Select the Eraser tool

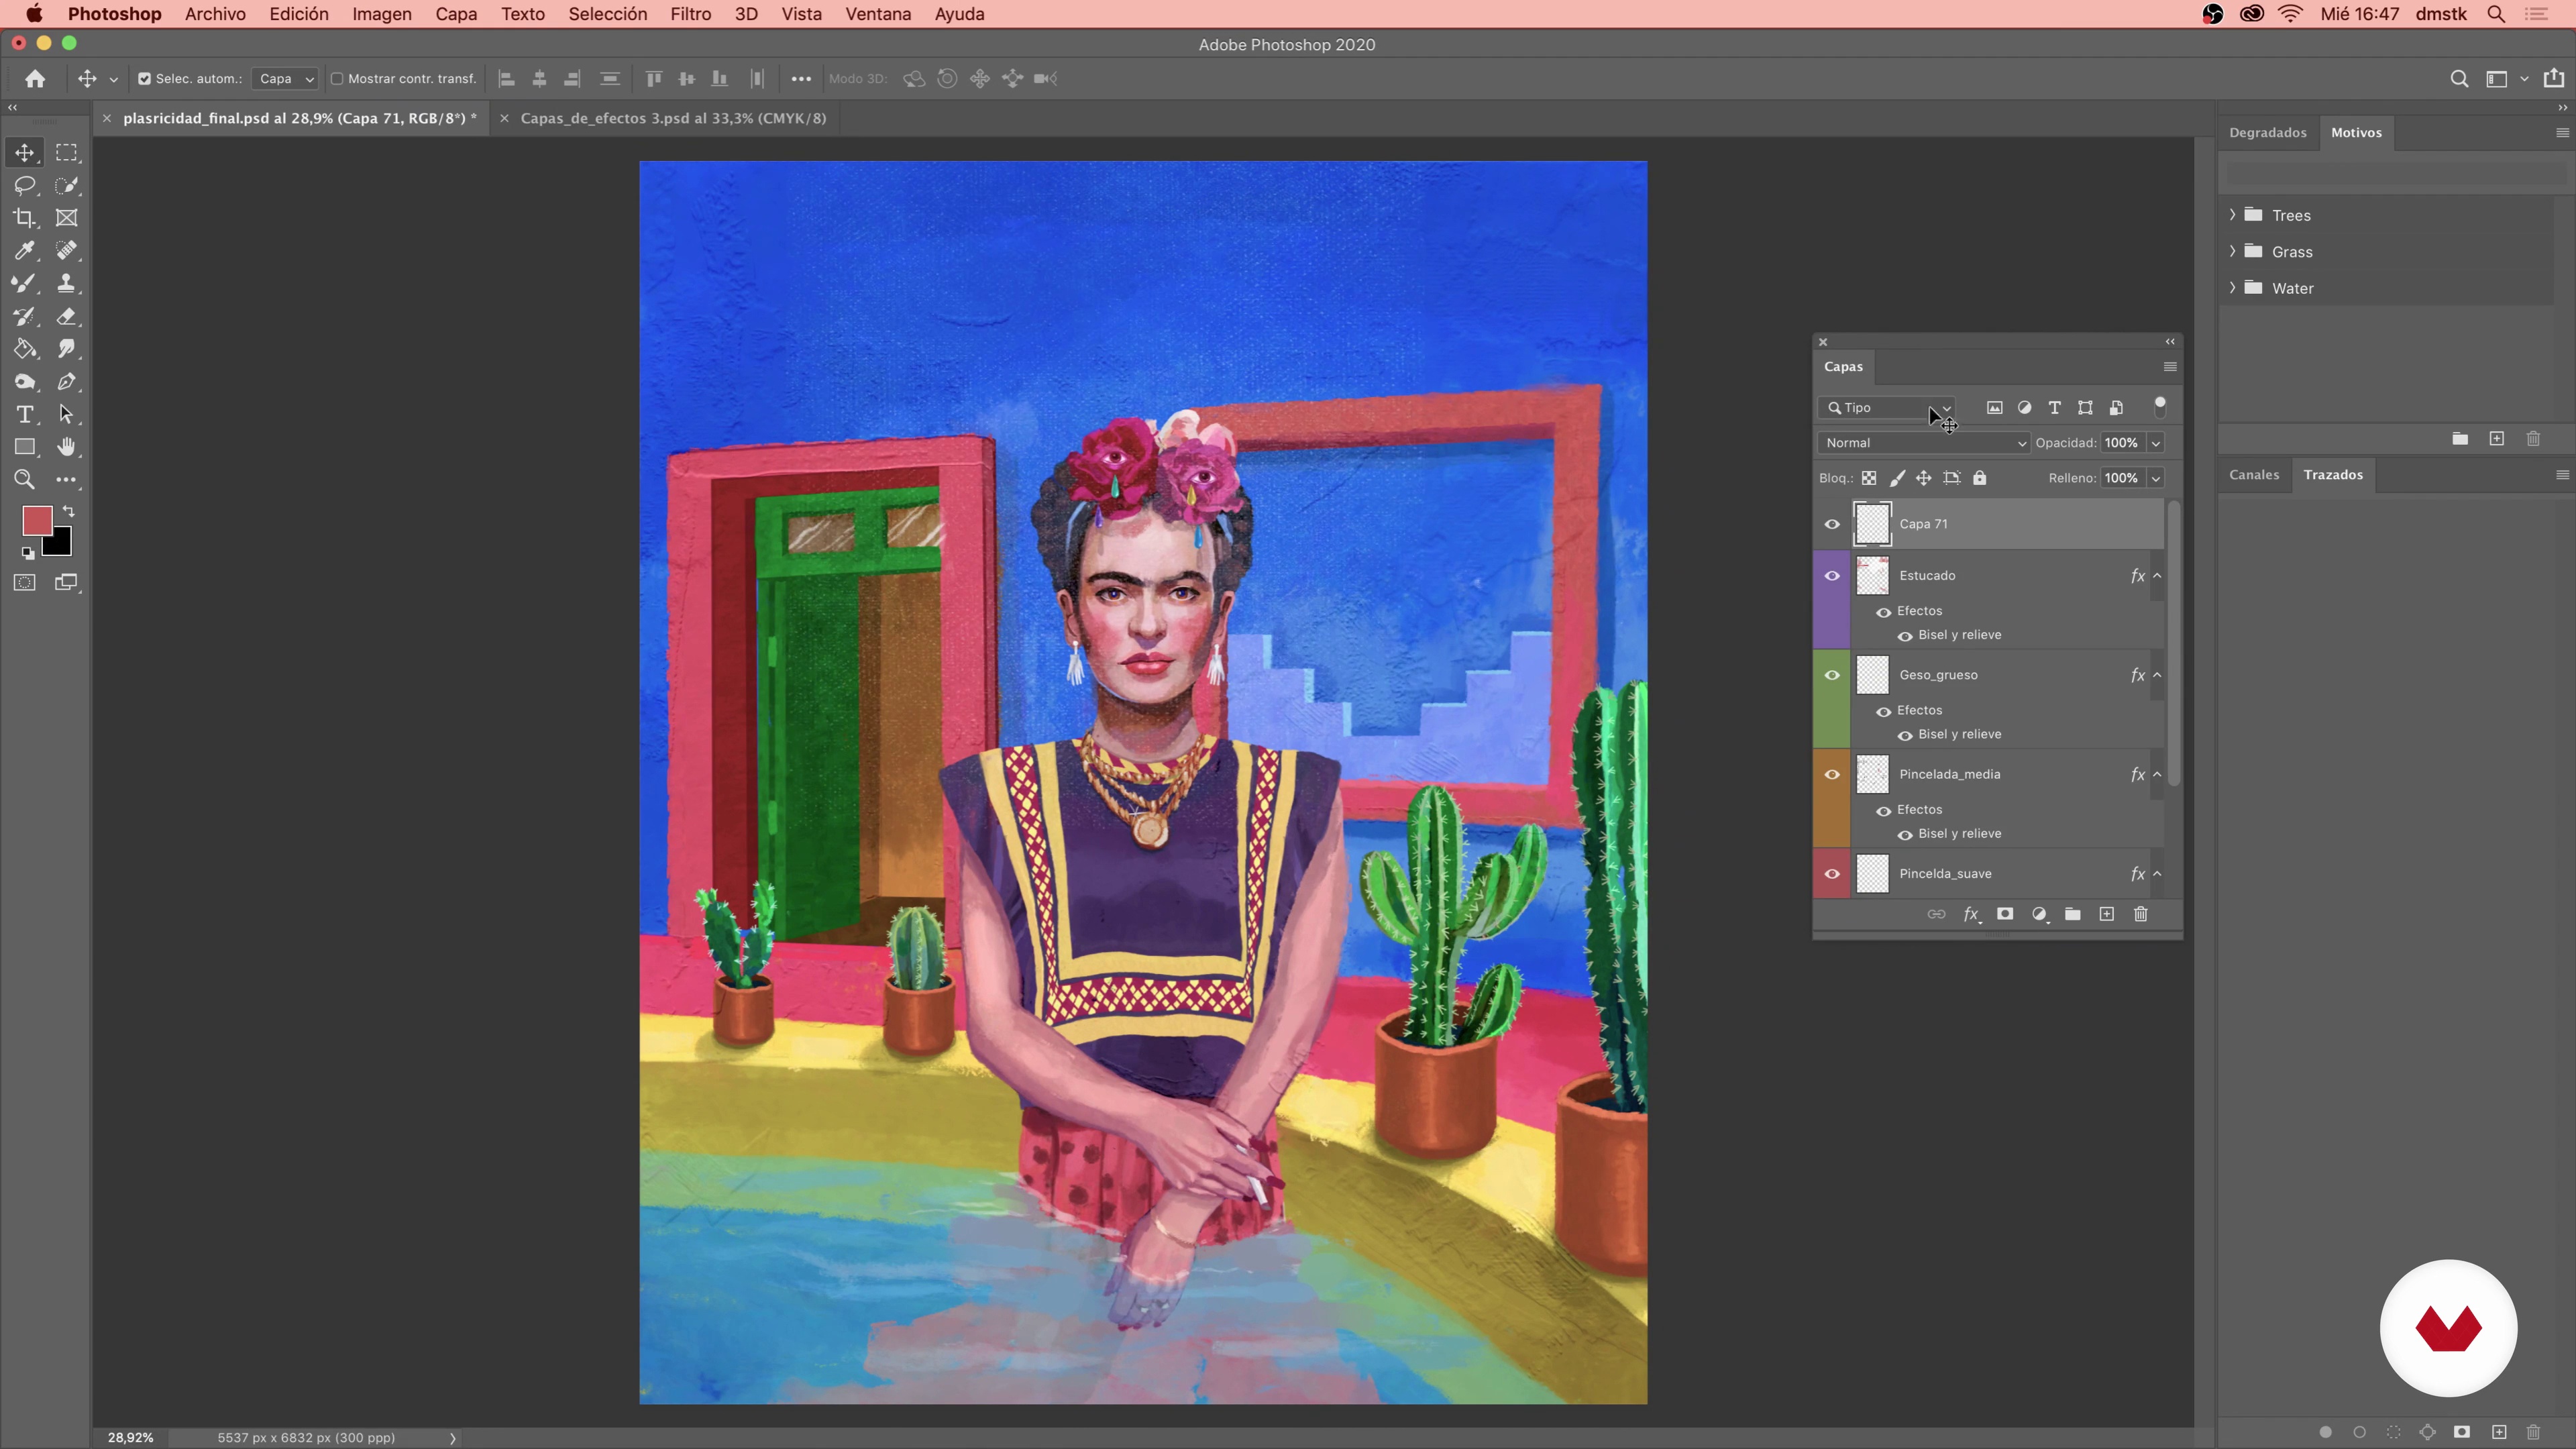pos(66,317)
